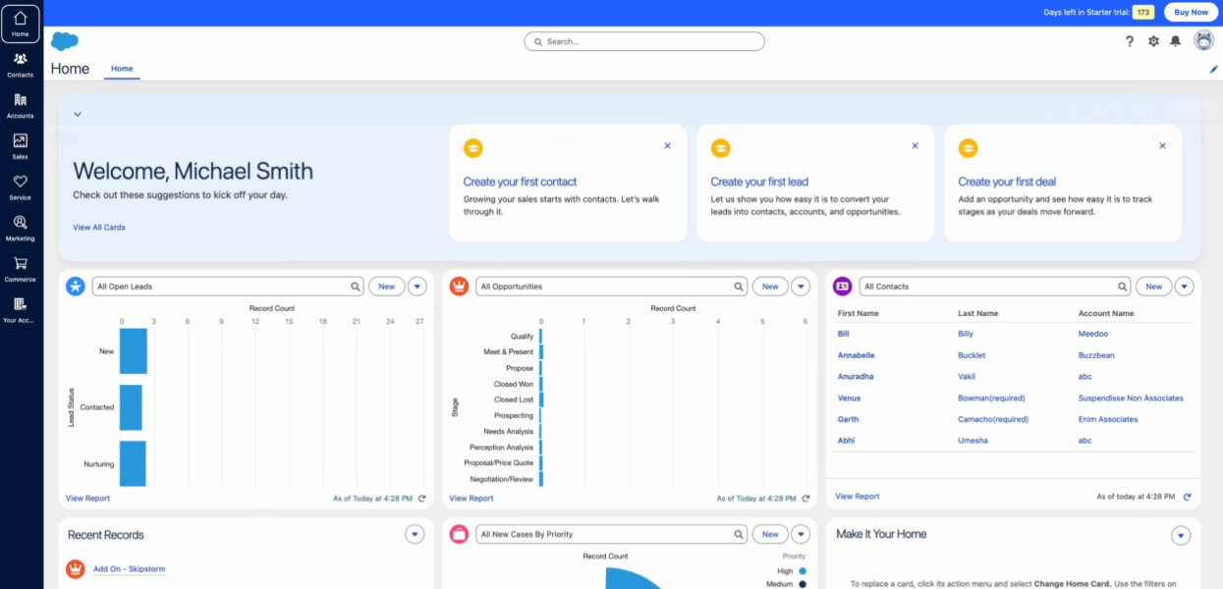Open Add On - Skipstorm record
The height and width of the screenshot is (589, 1223).
tap(129, 568)
